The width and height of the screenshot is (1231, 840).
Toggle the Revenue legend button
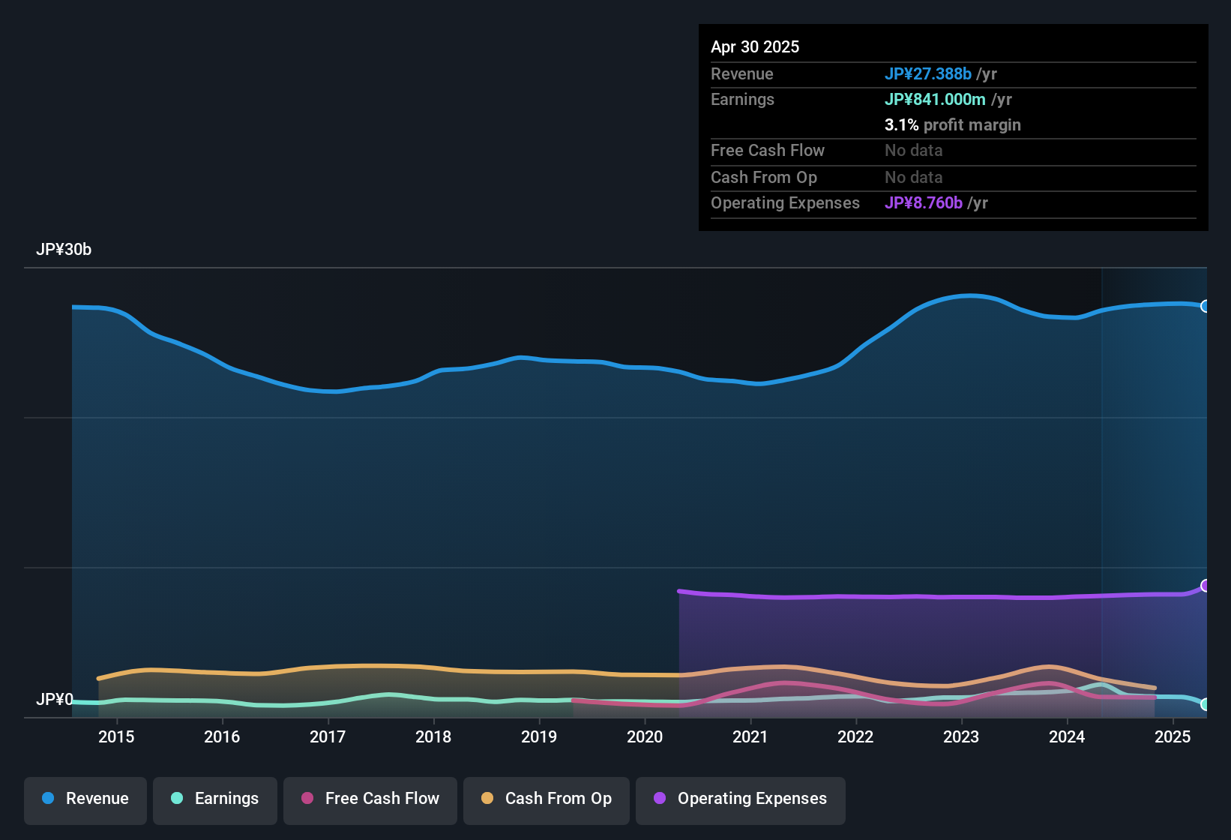[x=85, y=799]
